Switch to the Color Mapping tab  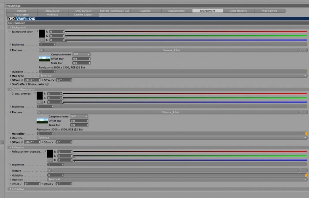pyautogui.click(x=238, y=11)
